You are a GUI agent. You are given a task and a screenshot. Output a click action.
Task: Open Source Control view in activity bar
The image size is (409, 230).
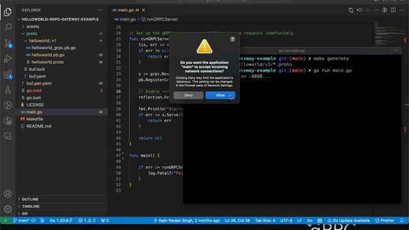tap(8, 43)
